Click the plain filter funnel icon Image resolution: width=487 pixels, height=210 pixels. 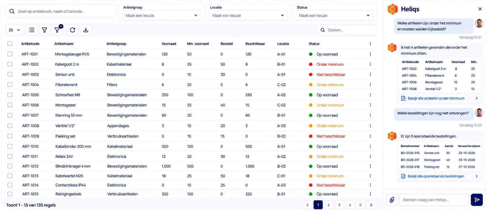44,30
